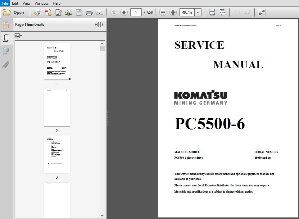Click the PC5500-6 title text
Image resolution: width=299 pixels, height=219 pixels.
(x=210, y=124)
